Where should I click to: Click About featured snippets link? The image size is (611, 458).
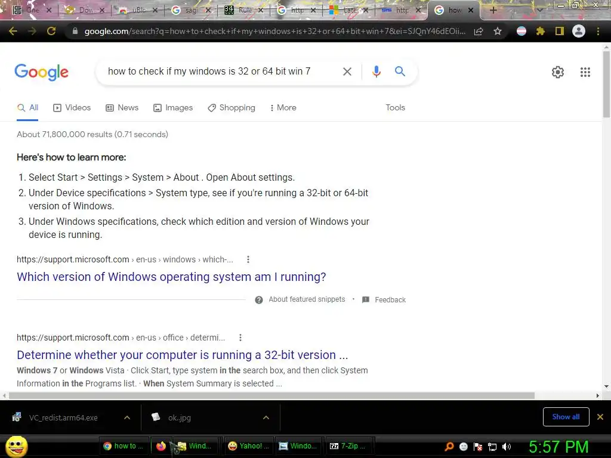click(x=307, y=299)
